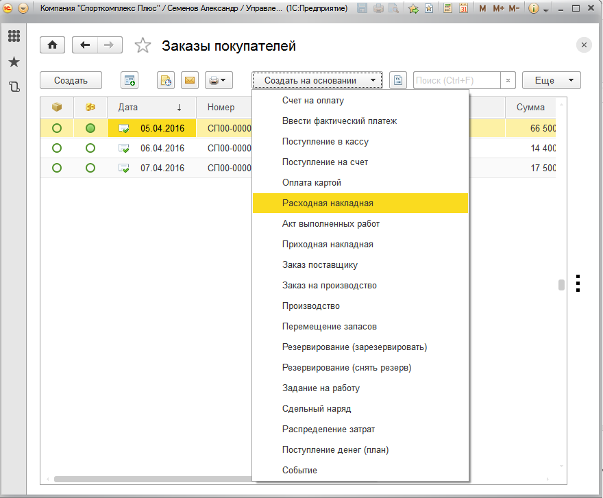Open the printer dropdown button
The height and width of the screenshot is (498, 603).
(219, 80)
